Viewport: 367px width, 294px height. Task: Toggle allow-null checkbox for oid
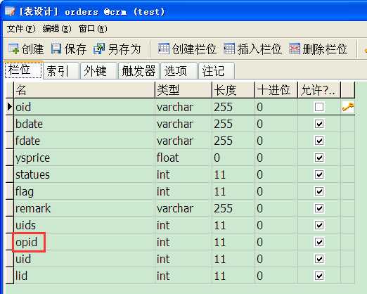coord(319,107)
